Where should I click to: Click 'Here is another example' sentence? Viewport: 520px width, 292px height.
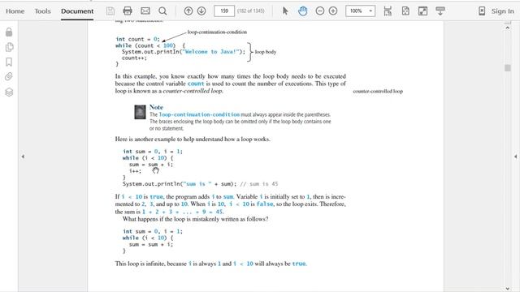tap(193, 139)
